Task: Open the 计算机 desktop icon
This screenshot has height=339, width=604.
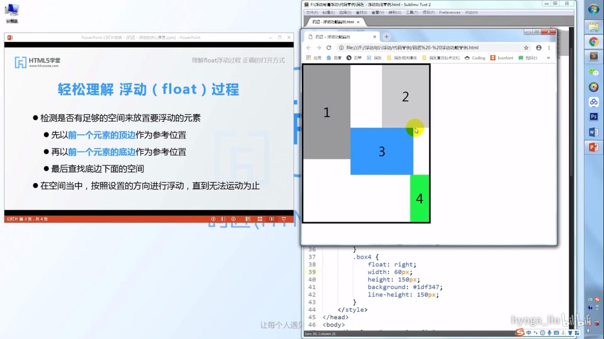Action: 12,13
